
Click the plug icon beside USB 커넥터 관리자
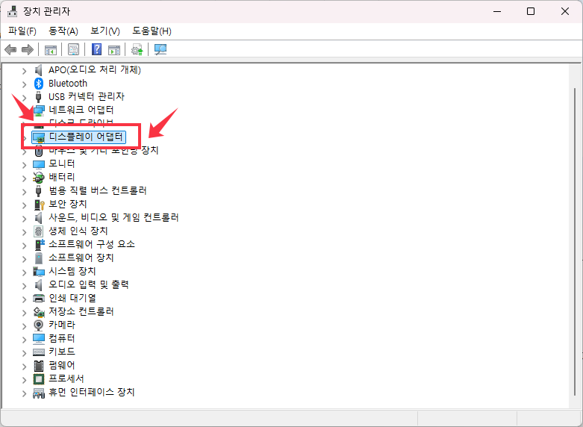38,97
